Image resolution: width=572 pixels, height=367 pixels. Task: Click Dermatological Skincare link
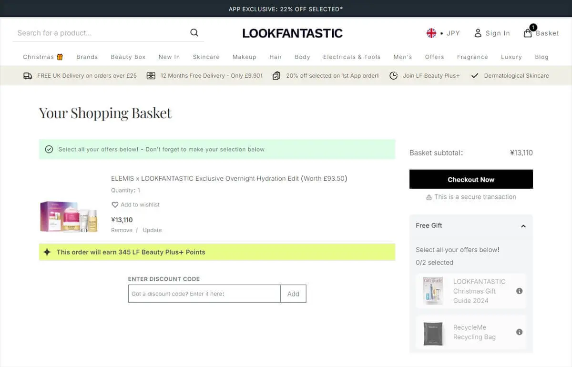click(x=516, y=76)
